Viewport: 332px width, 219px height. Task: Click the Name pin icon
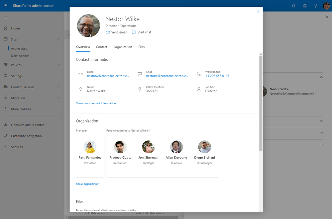point(80,89)
